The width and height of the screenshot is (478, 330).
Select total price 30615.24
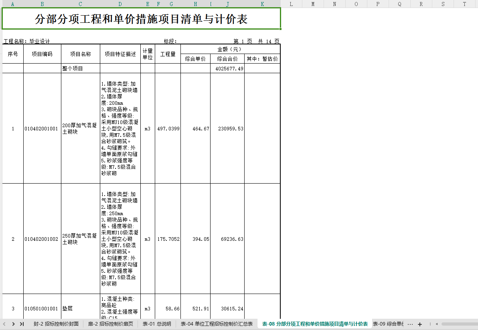232,309
